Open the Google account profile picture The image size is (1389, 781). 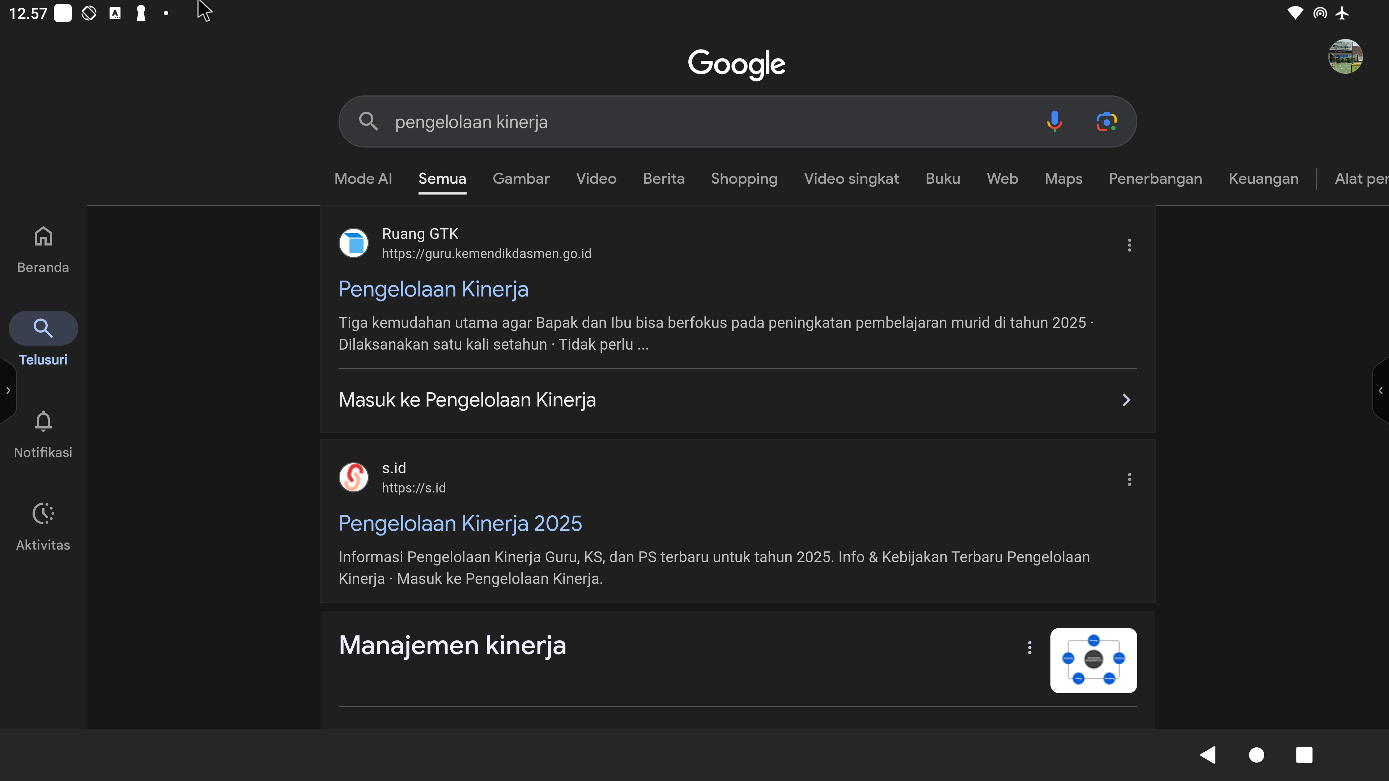pyautogui.click(x=1345, y=56)
